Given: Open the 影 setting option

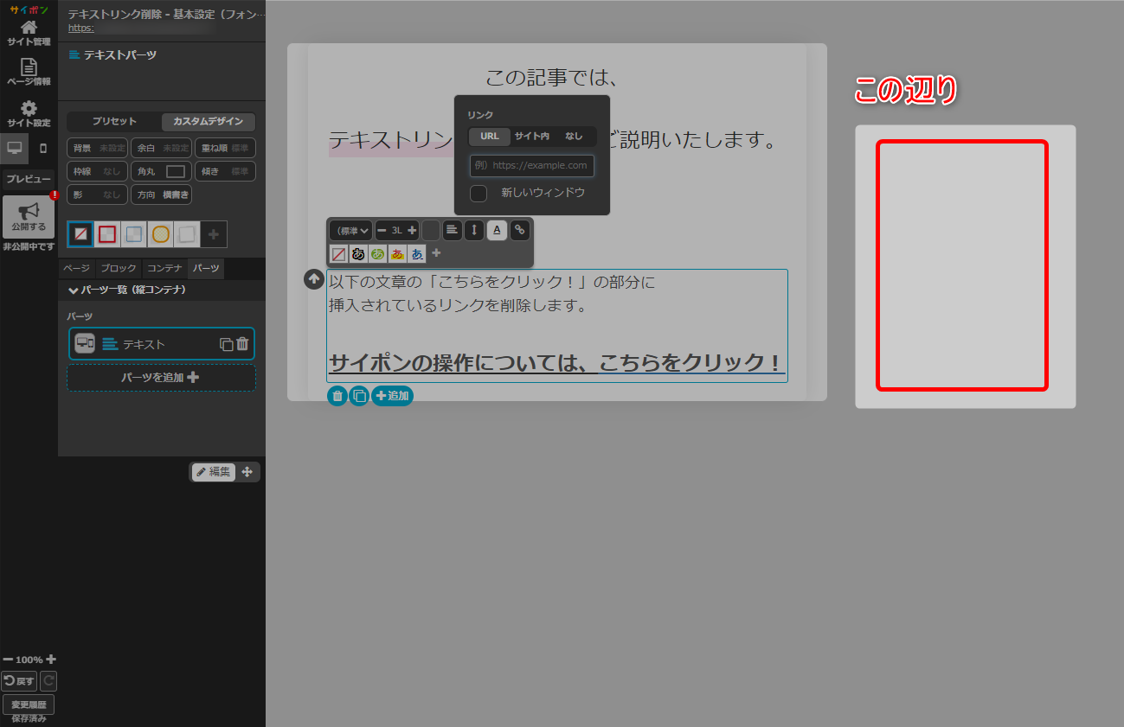Looking at the screenshot, I should point(97,195).
